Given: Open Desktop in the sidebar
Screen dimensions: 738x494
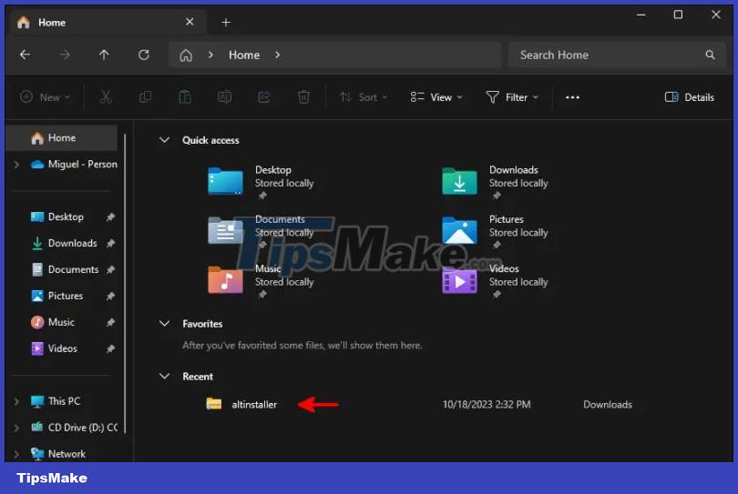Looking at the screenshot, I should 57,217.
